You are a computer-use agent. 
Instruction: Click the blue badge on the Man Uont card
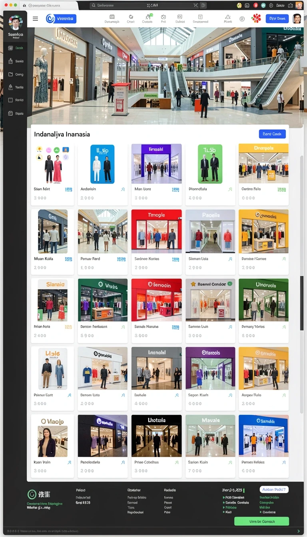click(x=175, y=189)
